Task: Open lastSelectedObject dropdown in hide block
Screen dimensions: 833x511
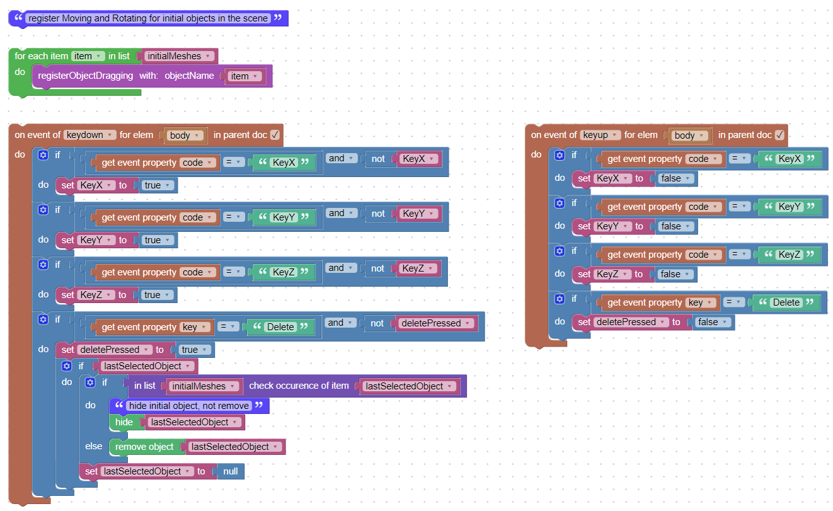Action: 193,422
